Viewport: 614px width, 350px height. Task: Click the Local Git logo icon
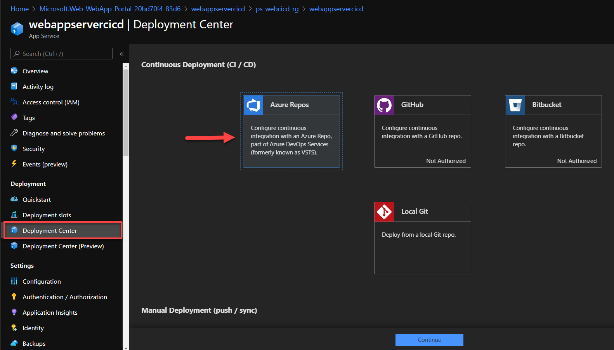384,212
